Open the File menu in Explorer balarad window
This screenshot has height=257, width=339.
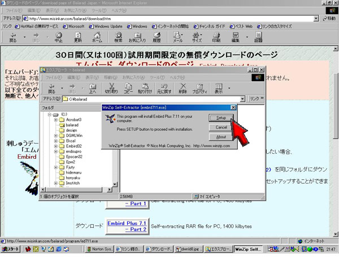54,77
